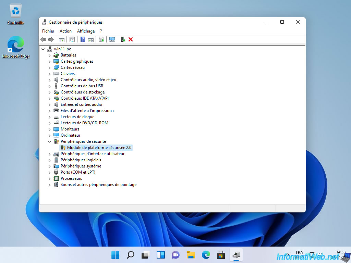This screenshot has width=351, height=263.
Task: Click the Update driver toolbar icon
Action: point(101,40)
